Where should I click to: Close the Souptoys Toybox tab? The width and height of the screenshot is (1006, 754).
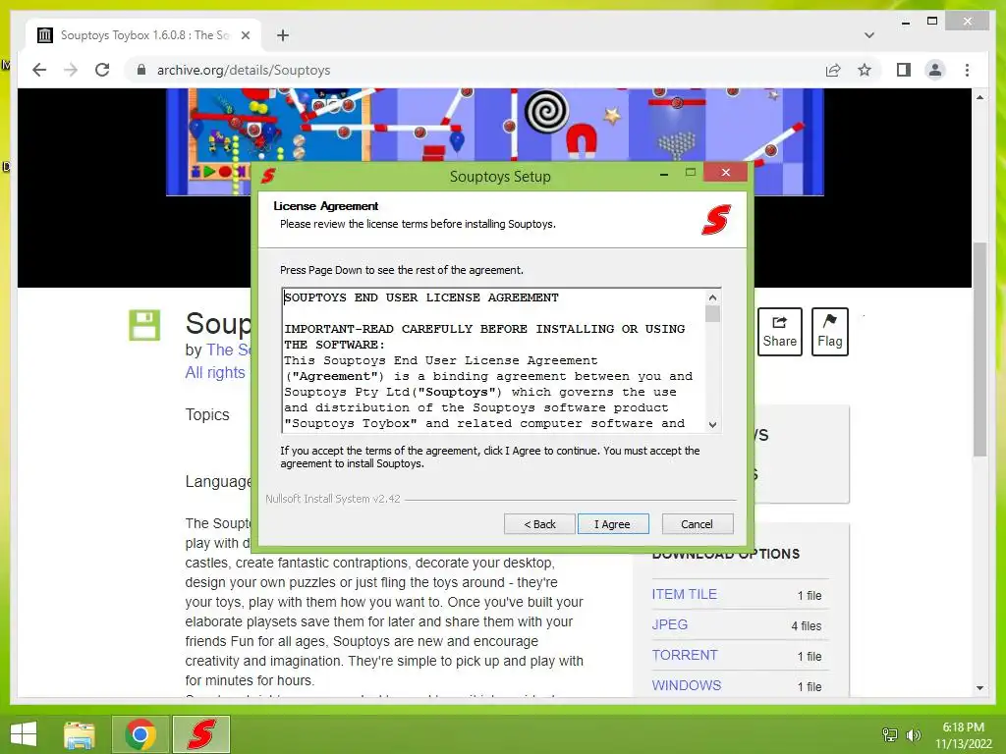pyautogui.click(x=245, y=35)
